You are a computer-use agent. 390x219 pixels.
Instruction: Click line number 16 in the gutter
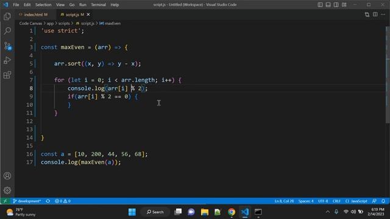(x=30, y=154)
